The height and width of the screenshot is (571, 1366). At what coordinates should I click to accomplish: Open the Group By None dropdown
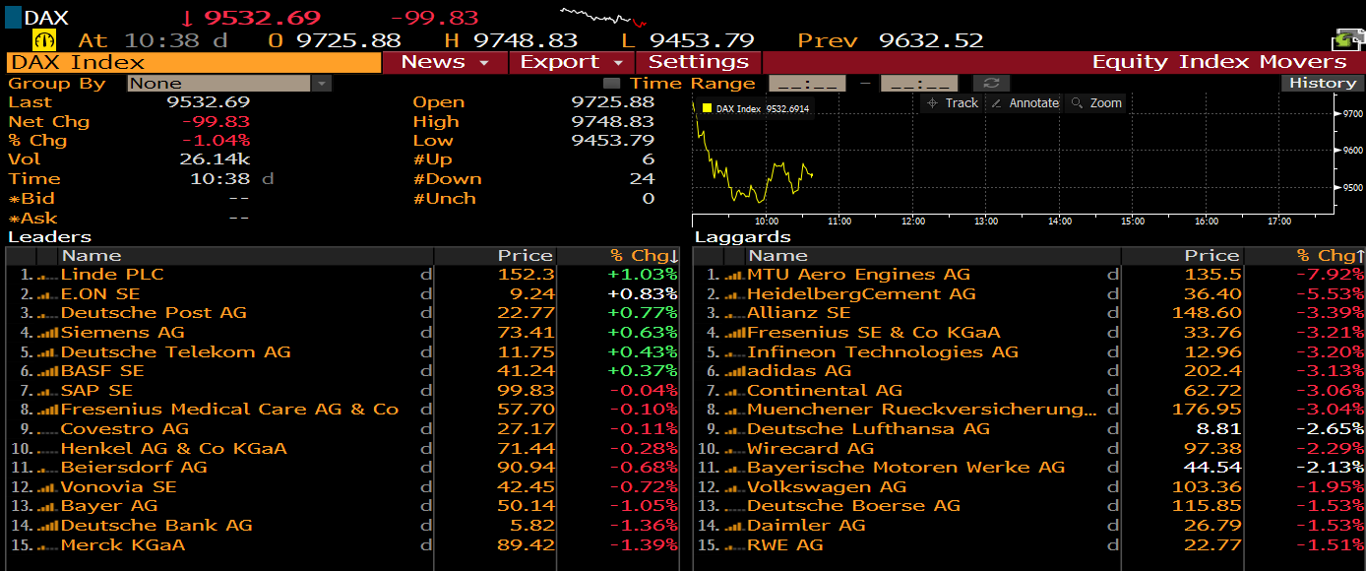pyautogui.click(x=229, y=84)
